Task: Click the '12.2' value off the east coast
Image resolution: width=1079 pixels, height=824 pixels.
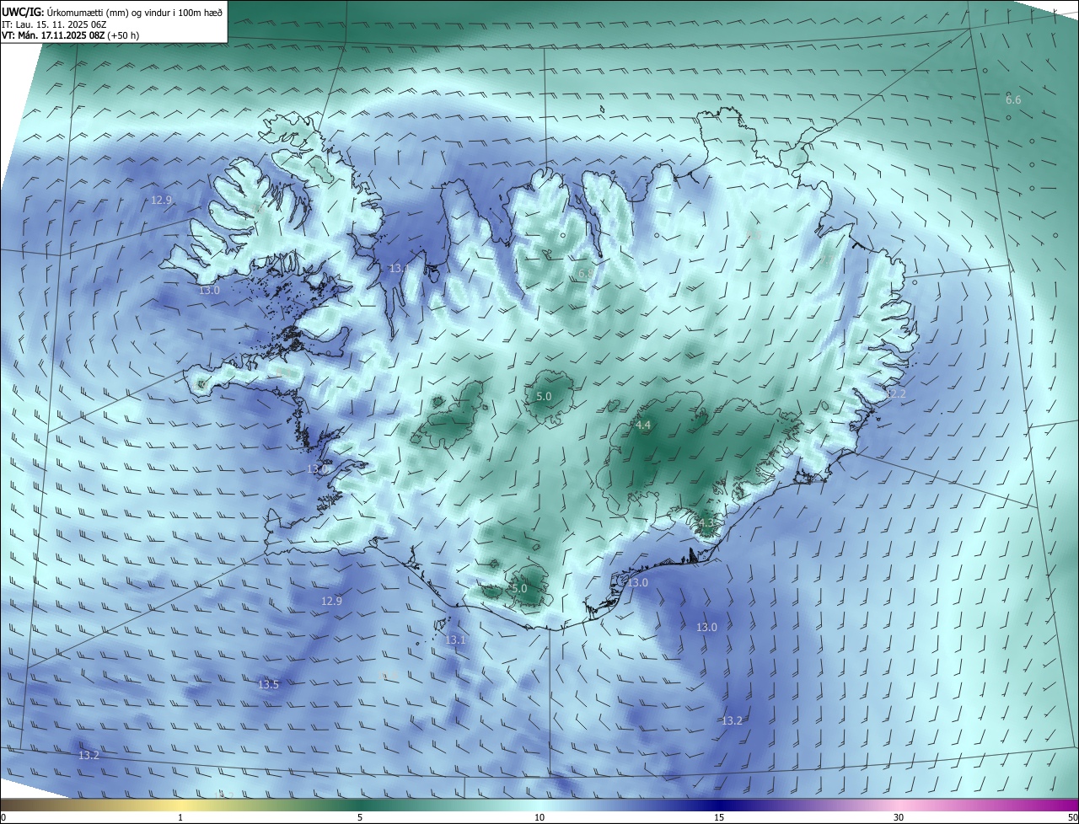Action: 895,394
